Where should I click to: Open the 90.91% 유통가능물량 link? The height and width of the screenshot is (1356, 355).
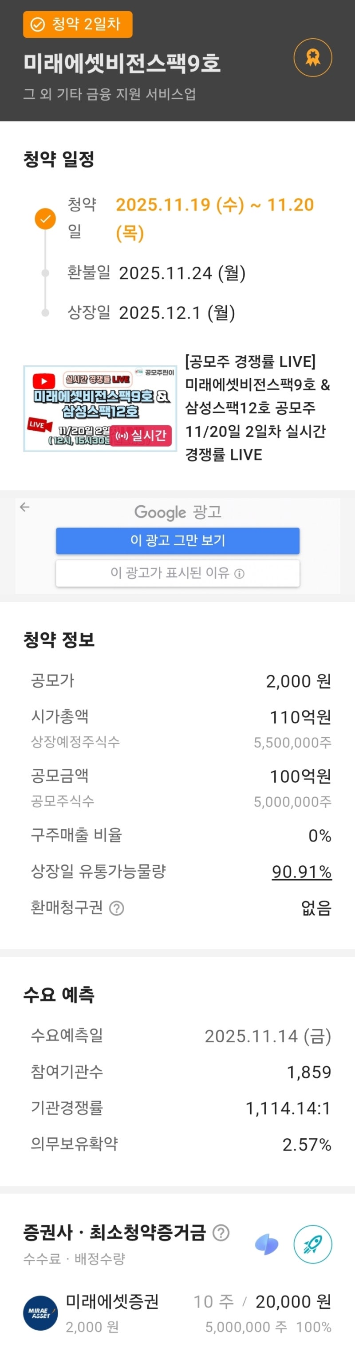(x=301, y=871)
